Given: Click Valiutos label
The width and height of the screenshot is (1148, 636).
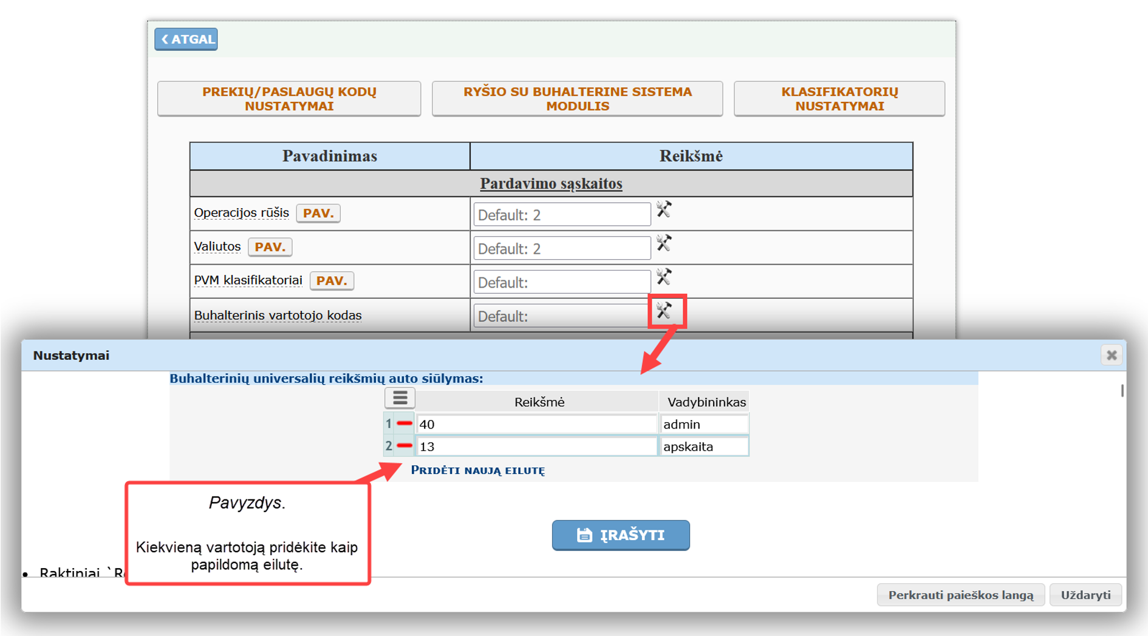Looking at the screenshot, I should click(x=217, y=247).
